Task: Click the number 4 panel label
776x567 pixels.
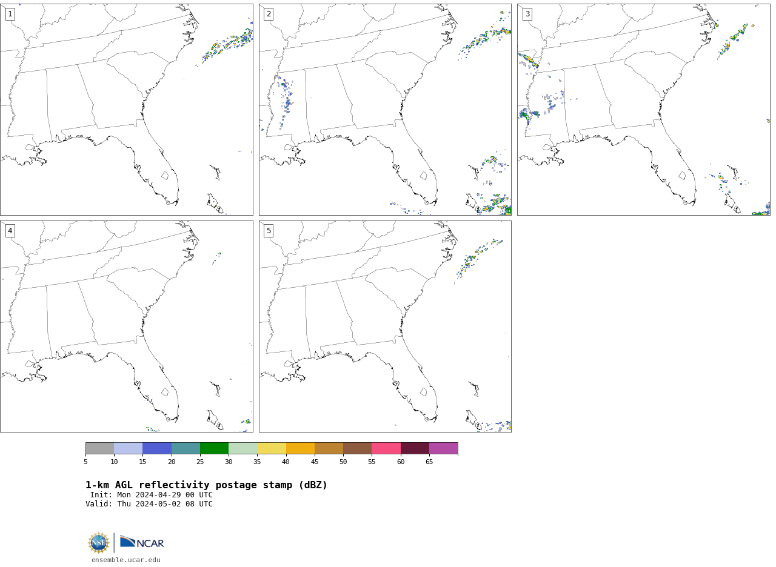Action: point(10,231)
